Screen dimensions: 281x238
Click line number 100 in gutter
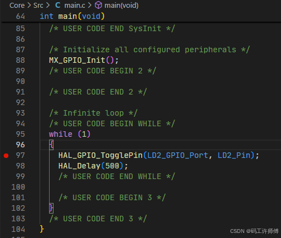pos(18,187)
